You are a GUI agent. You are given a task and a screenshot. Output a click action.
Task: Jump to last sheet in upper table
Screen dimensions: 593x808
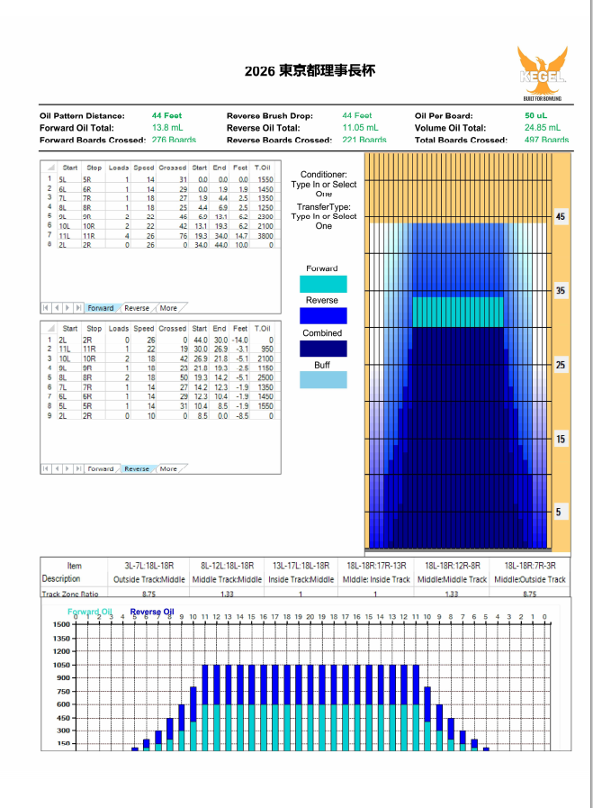click(x=77, y=308)
